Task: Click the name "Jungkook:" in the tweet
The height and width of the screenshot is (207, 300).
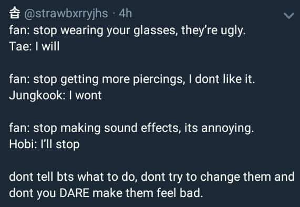Action: tap(37, 96)
